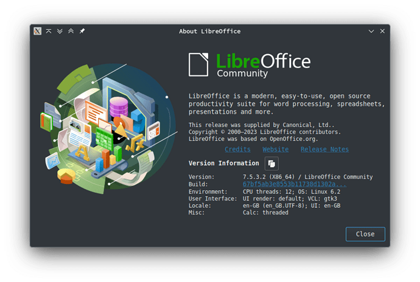Click the LibreOffice illustration artwork
Image resolution: width=420 pixels, height=282 pixels.
click(109, 128)
